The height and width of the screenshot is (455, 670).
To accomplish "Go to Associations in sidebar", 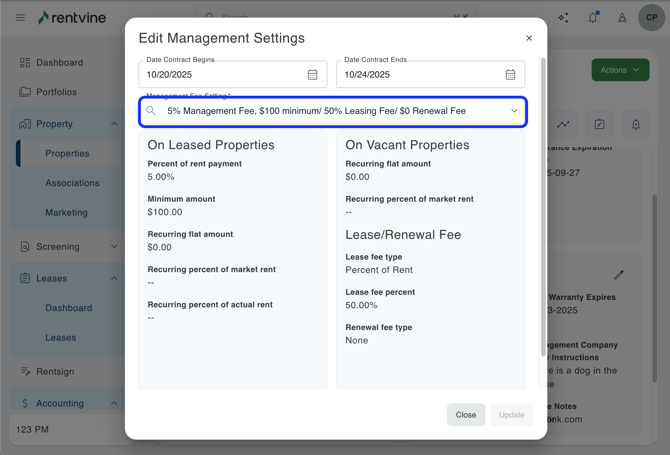I will 72,183.
